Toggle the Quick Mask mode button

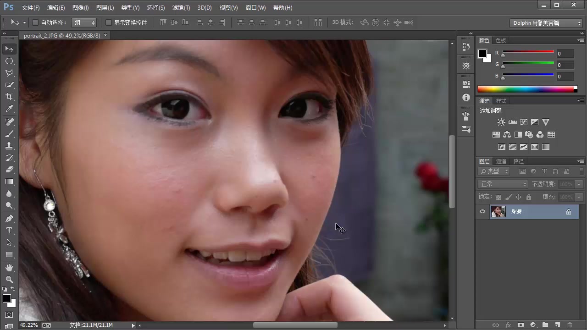(x=9, y=314)
